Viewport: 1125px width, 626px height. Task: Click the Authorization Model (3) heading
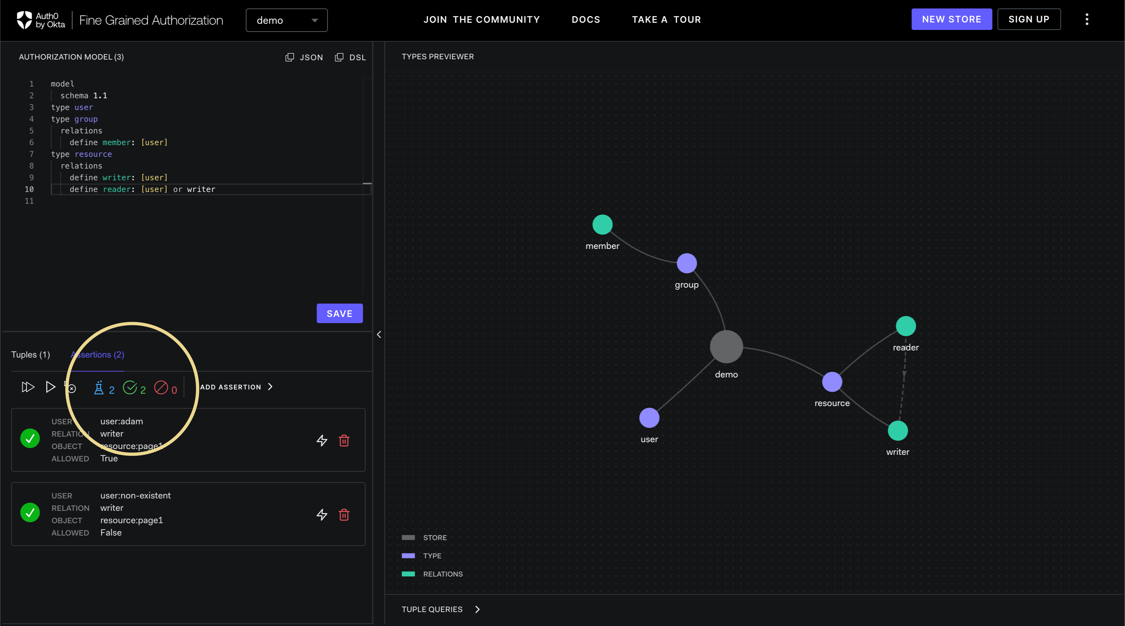coord(71,57)
